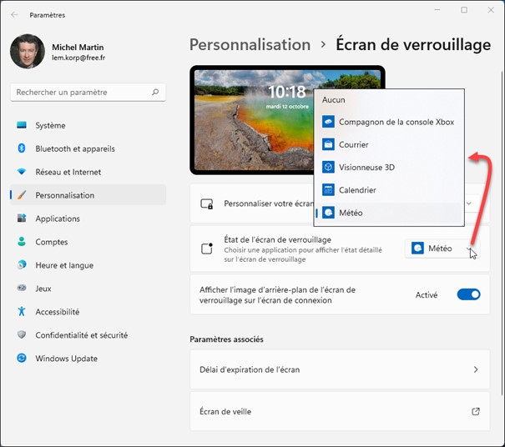Open the Applications category
505x447 pixels.
click(88, 218)
